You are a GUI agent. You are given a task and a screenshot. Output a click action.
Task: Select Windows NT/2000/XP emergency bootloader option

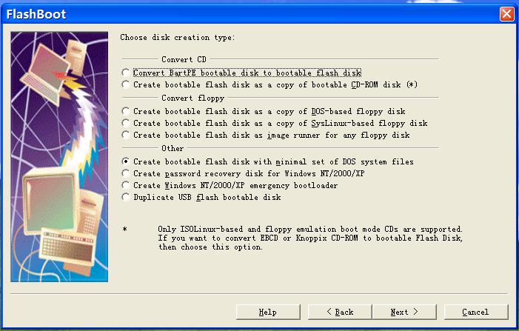click(x=126, y=186)
